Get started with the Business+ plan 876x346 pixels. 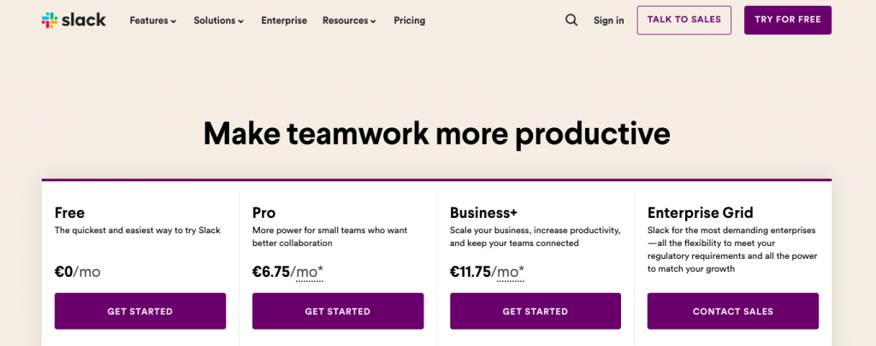[536, 311]
